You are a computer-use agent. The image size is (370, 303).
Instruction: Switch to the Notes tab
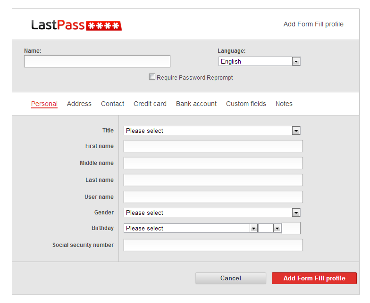pos(284,104)
